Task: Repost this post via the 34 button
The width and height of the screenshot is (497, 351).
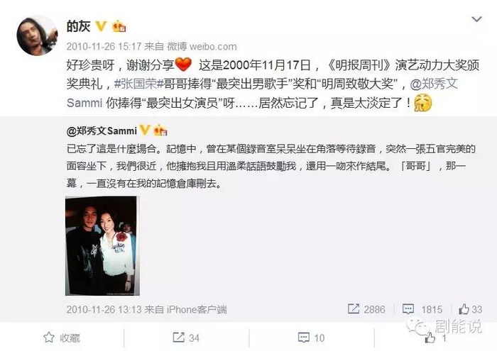Action: [186, 338]
